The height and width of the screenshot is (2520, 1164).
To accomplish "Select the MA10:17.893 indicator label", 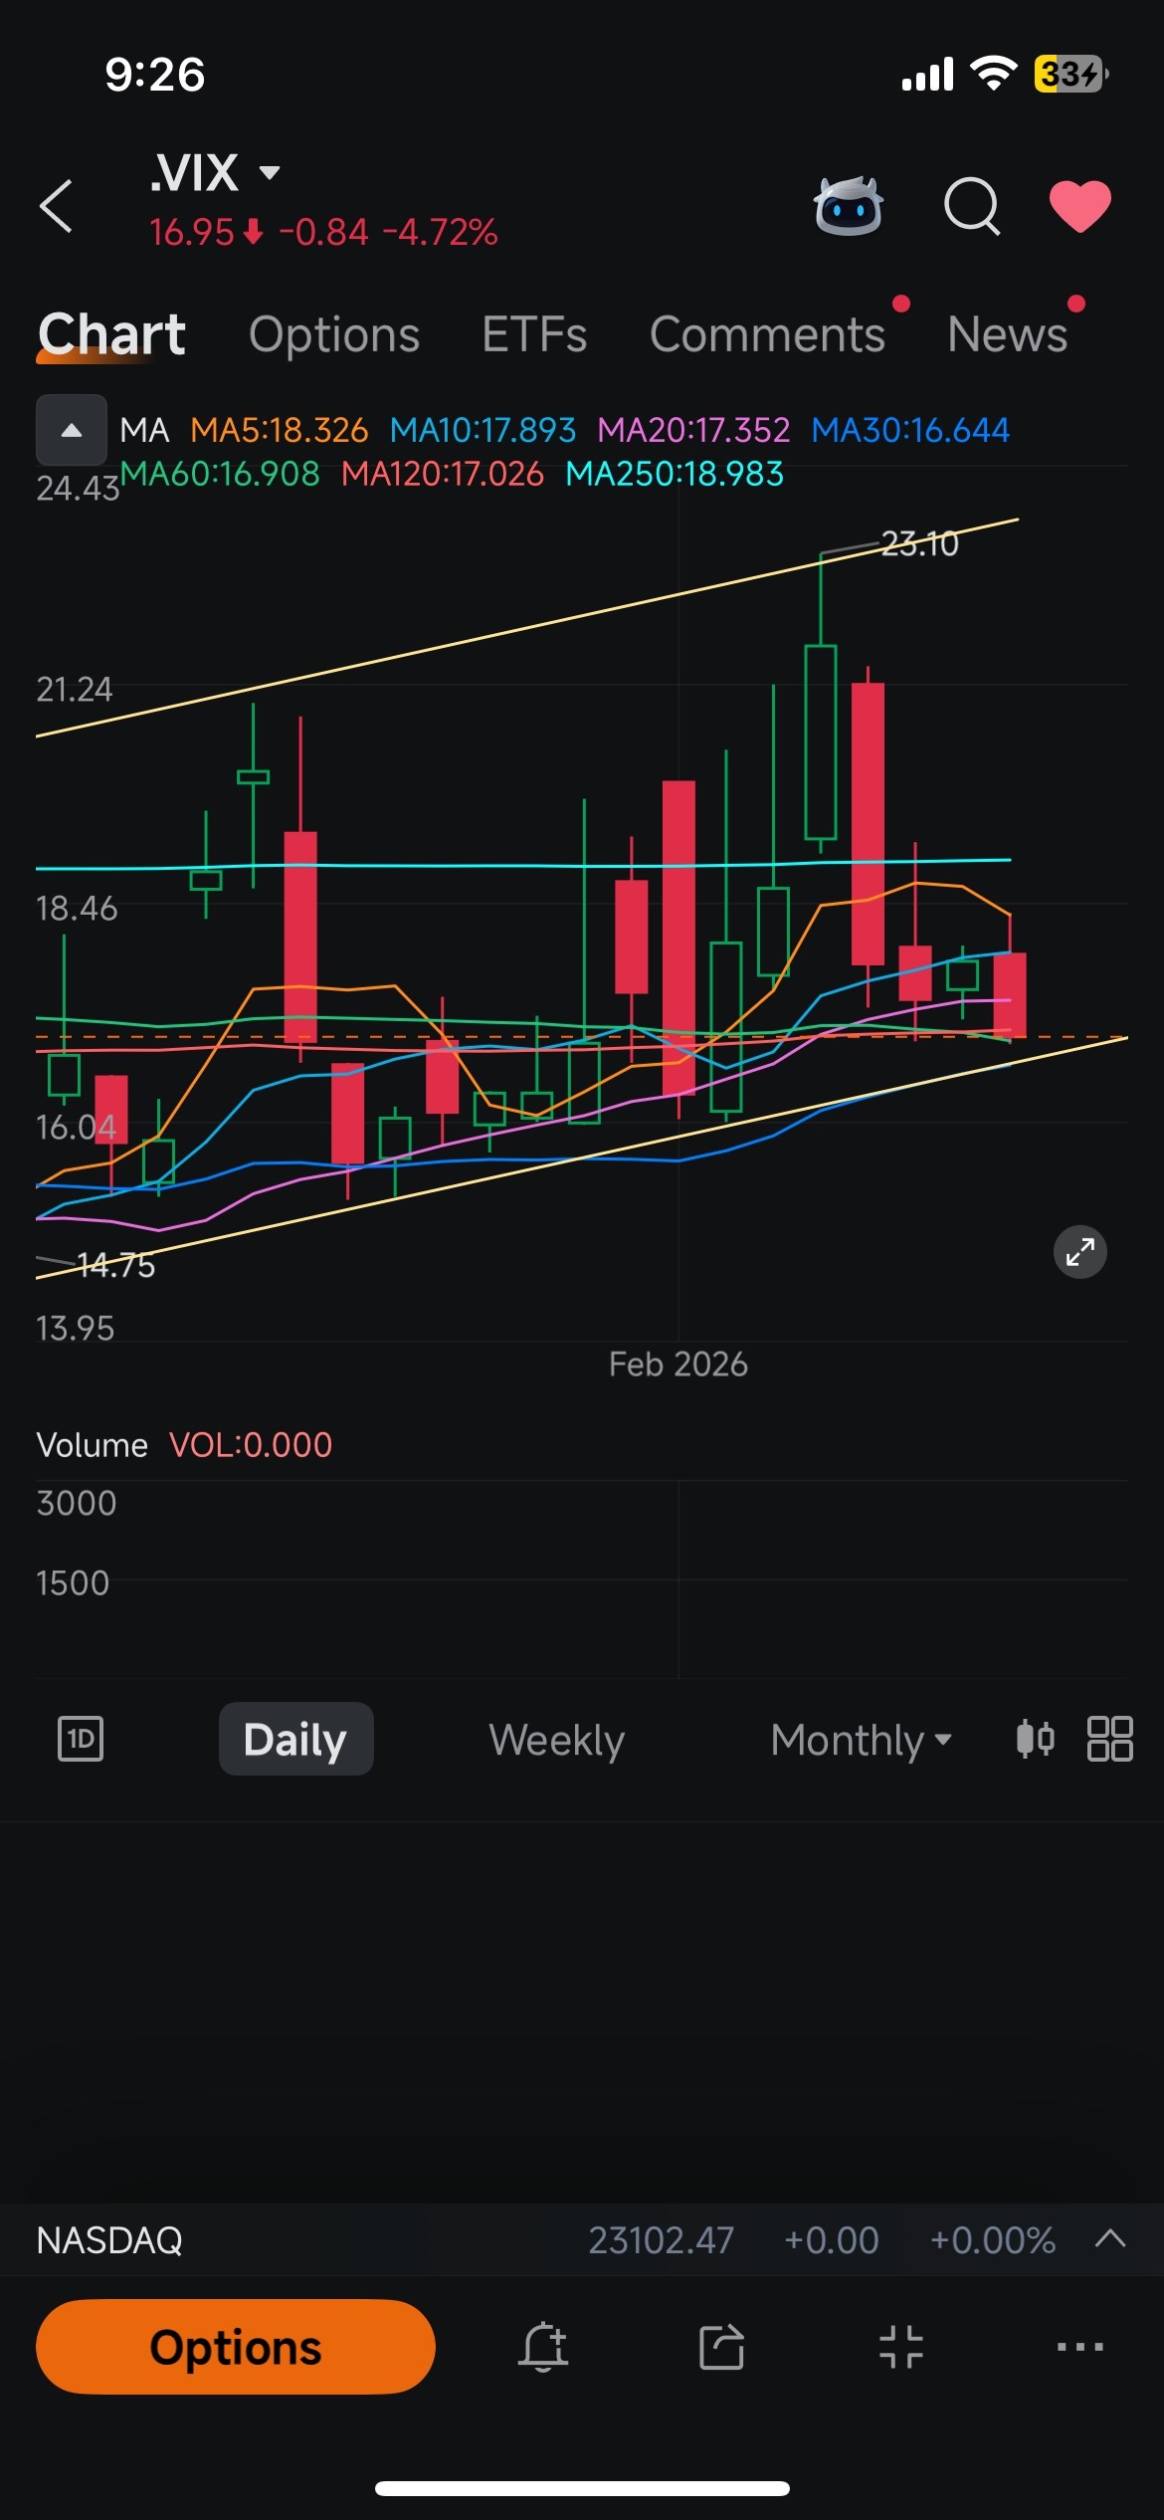I will 483,430.
